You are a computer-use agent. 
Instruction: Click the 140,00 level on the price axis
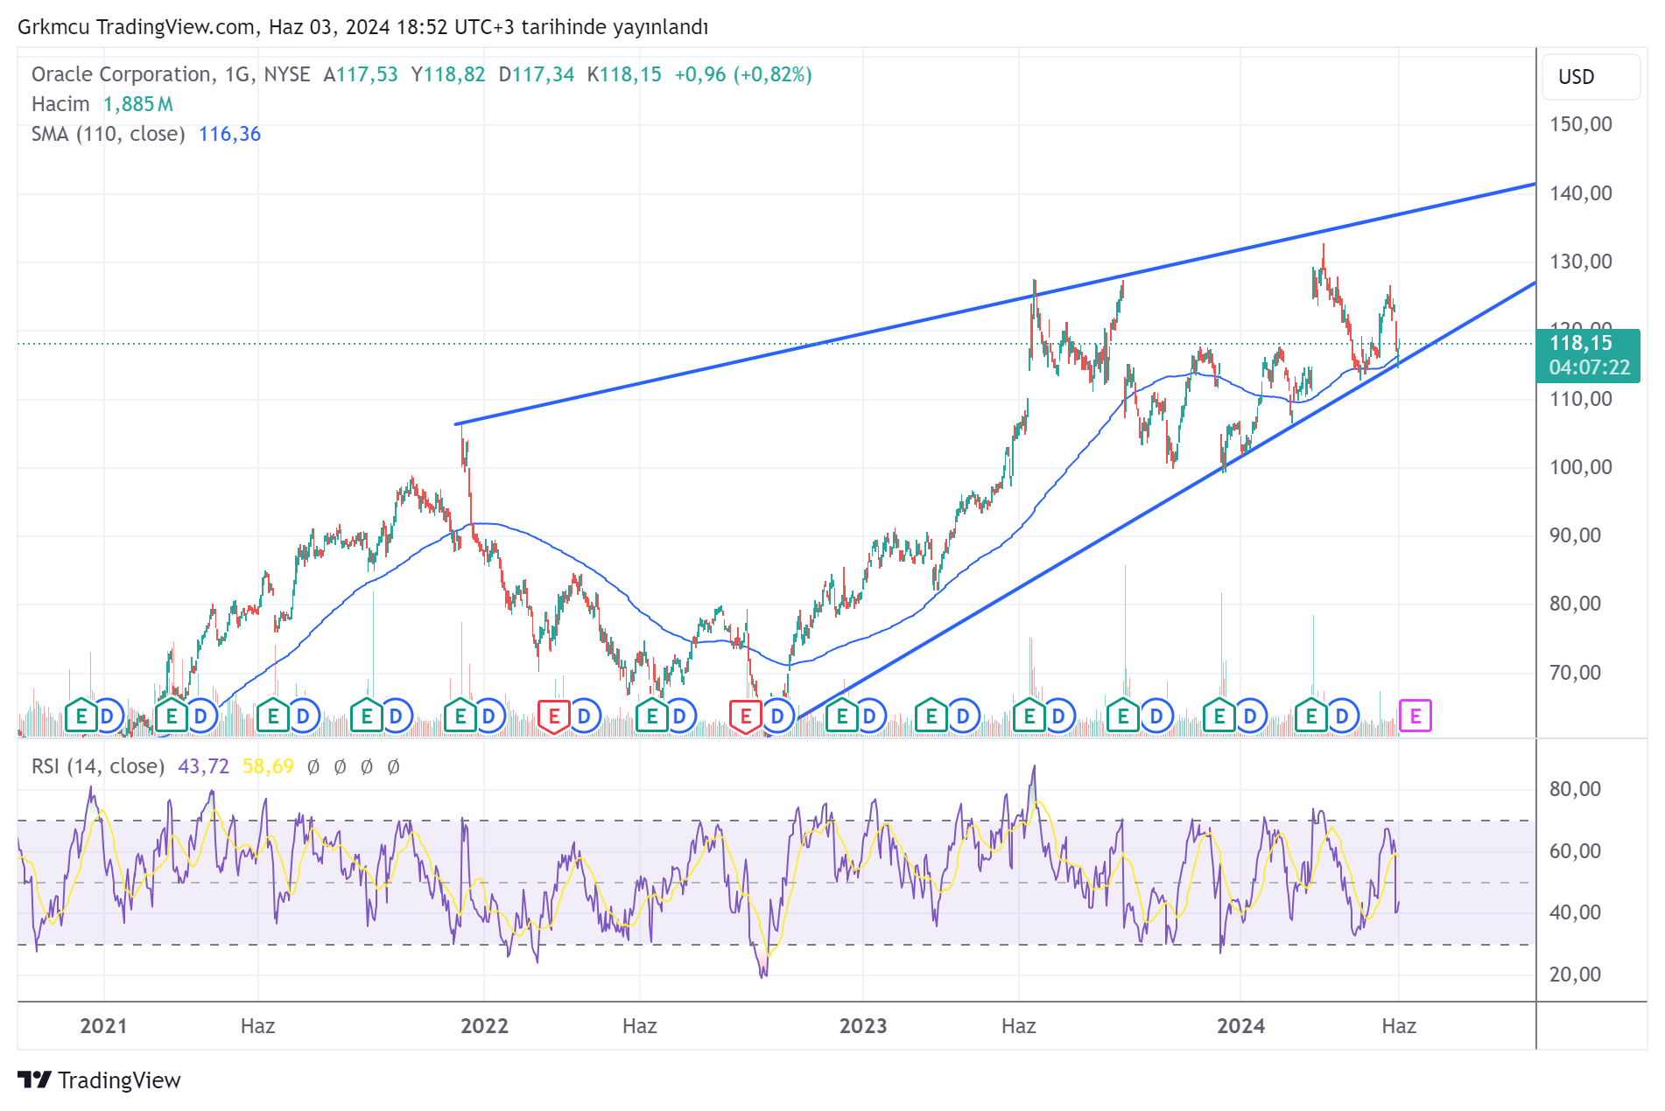[1581, 193]
